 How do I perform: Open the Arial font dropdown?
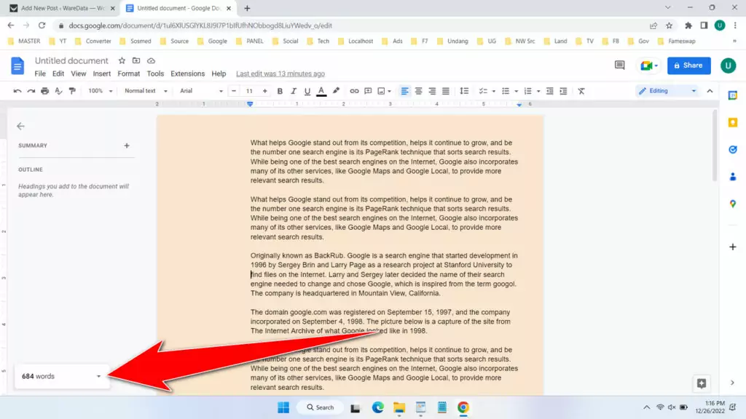(x=201, y=91)
